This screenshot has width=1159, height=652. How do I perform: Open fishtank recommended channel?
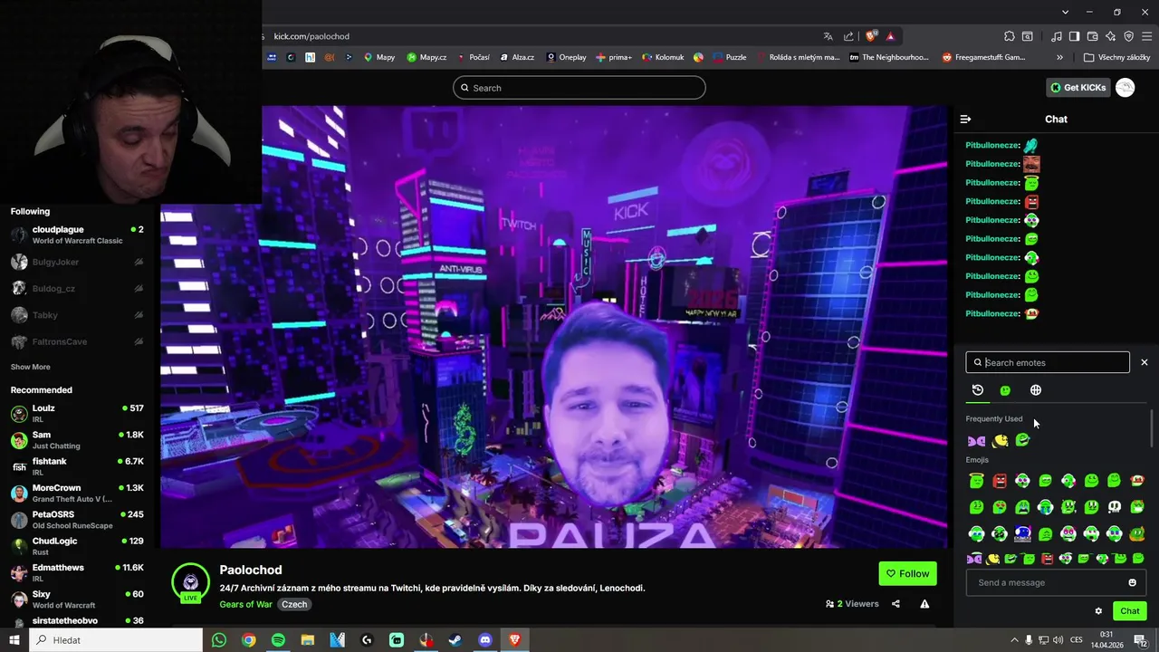point(77,466)
